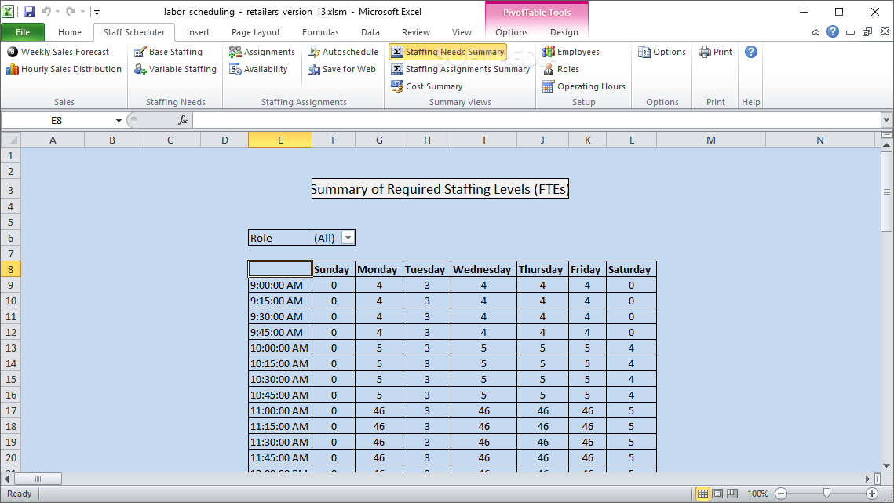Click the insert function fx icon
Image resolution: width=894 pixels, height=503 pixels.
[183, 120]
